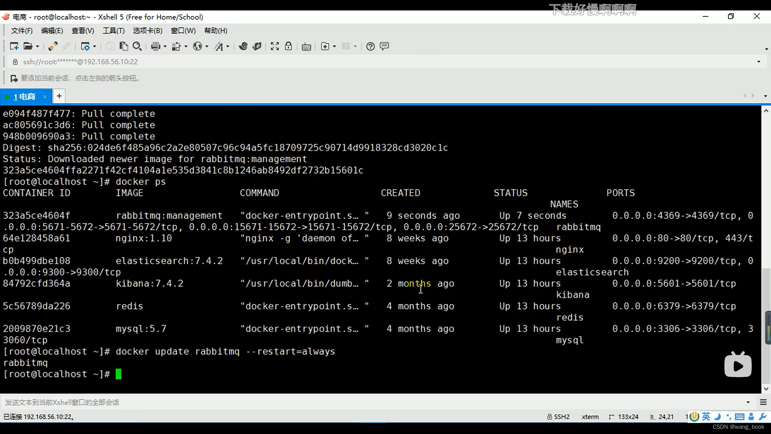Click the speech bubble feedback icon
The width and height of the screenshot is (771, 434).
pos(384,46)
